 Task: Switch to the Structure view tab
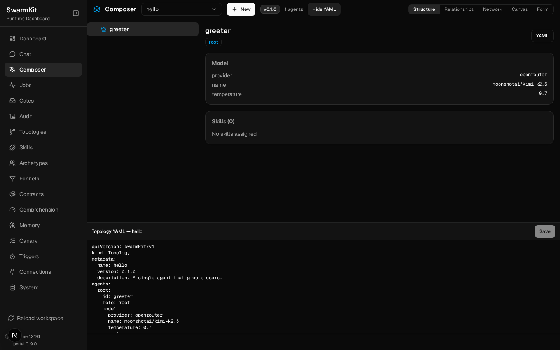[x=424, y=9]
